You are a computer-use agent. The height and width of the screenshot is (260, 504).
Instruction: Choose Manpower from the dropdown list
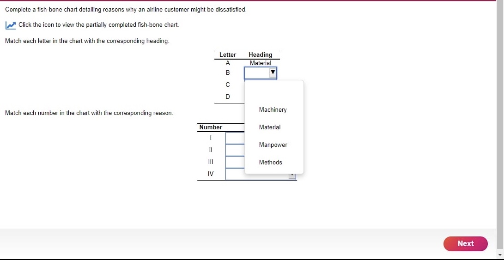pos(273,145)
